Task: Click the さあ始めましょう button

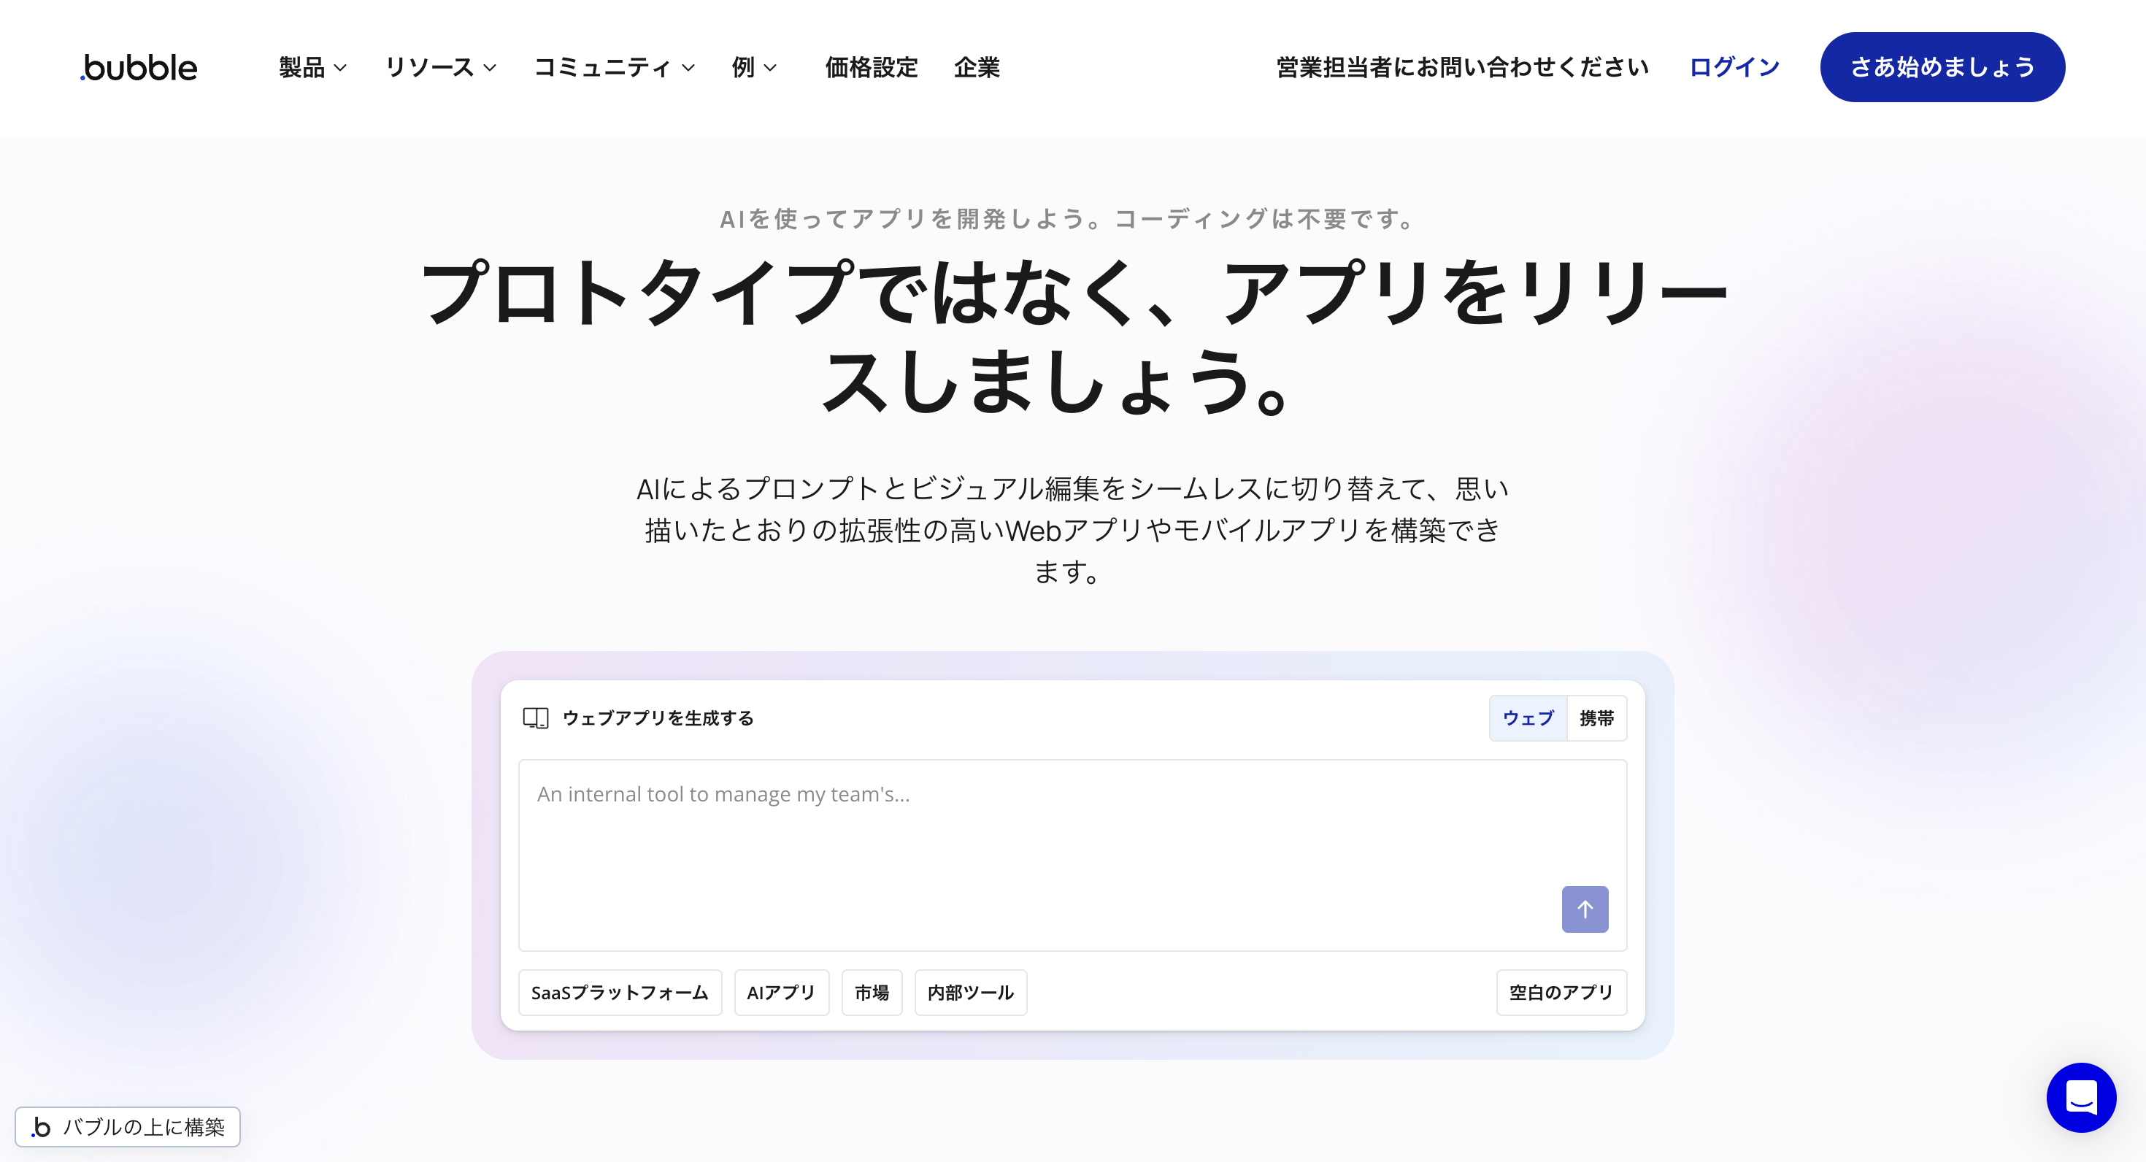Action: point(1942,67)
